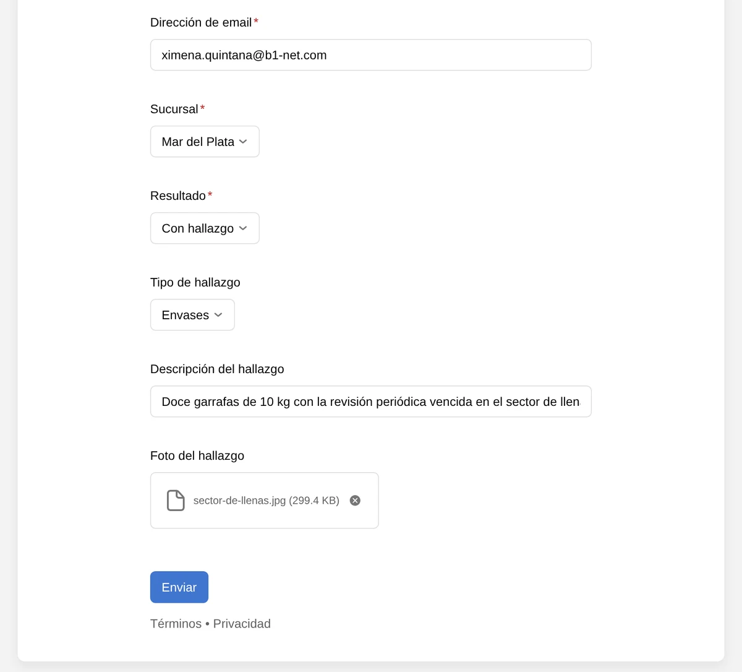Image resolution: width=742 pixels, height=672 pixels.
Task: Focus the email field with ximena.quintana@b1-net.com
Action: pyautogui.click(x=371, y=55)
